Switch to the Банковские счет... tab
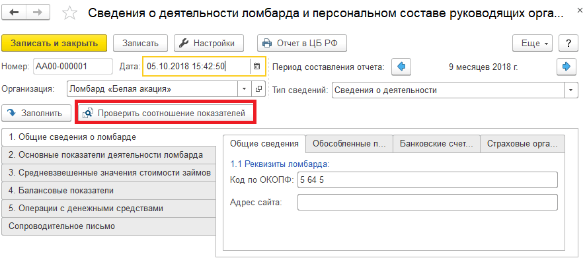This screenshot has height=260, width=587. point(436,144)
